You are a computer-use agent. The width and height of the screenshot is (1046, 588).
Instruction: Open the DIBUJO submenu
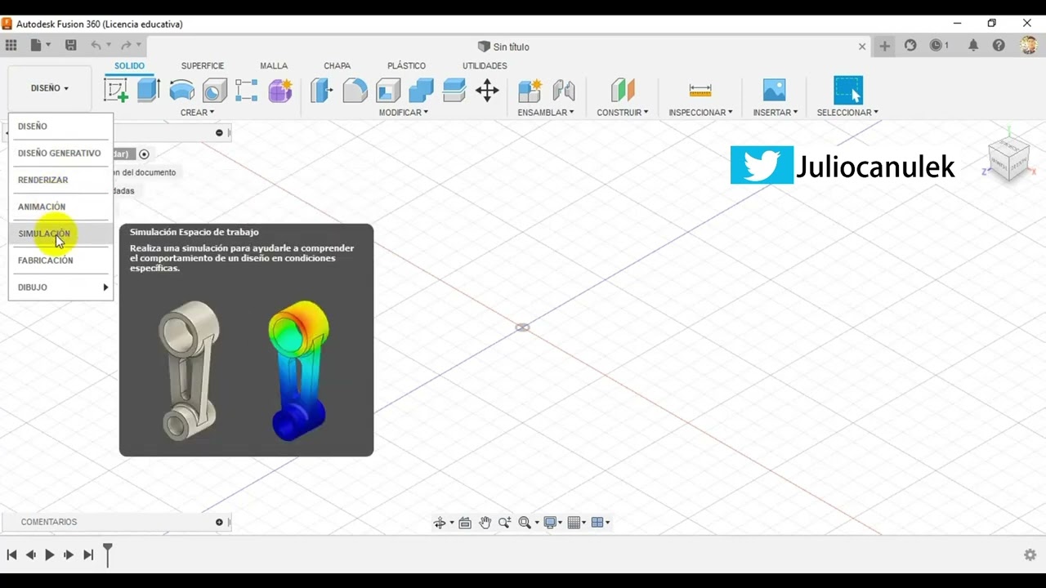[60, 287]
